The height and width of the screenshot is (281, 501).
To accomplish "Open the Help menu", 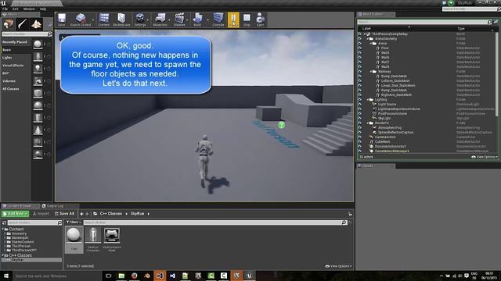I will (43, 9).
